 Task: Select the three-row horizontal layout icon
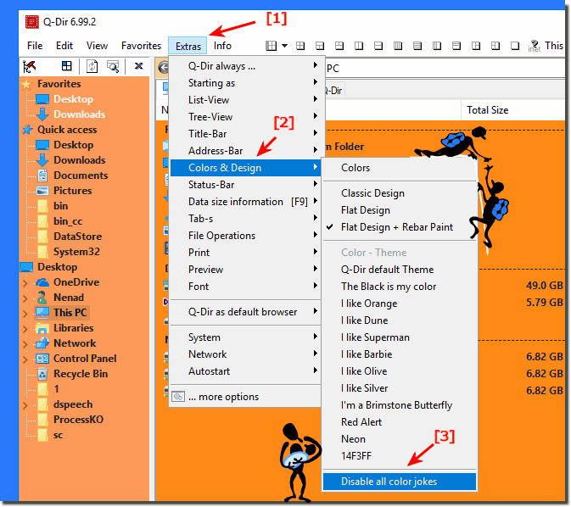pyautogui.click(x=417, y=46)
